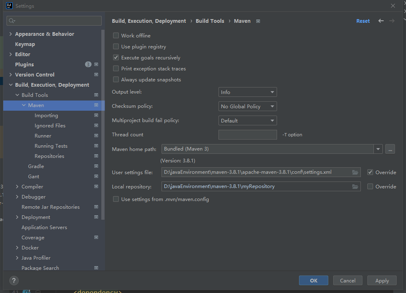406x293 pixels.
Task: Enable Use settings from .mvn/maven.config
Action: point(116,199)
